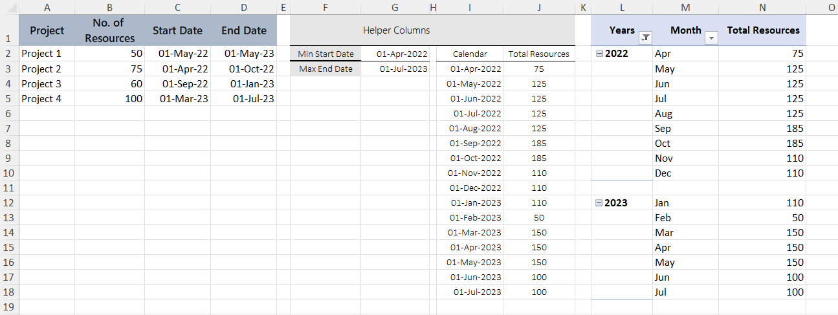Image resolution: width=838 pixels, height=315 pixels.
Task: Select column B header
Action: point(109,7)
